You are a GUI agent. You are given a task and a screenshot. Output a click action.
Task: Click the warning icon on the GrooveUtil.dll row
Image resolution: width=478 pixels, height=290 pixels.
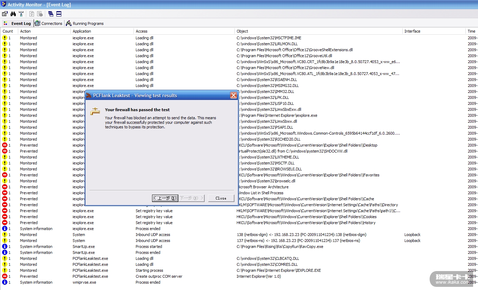click(5, 56)
